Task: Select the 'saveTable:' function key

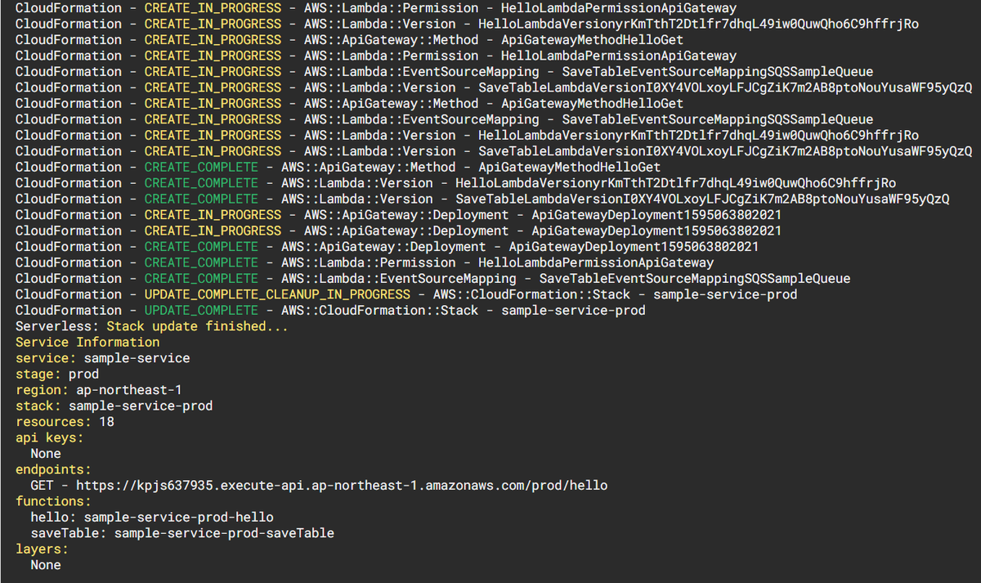Action: coord(69,534)
